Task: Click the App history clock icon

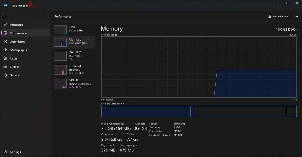Action: [x=5, y=41]
